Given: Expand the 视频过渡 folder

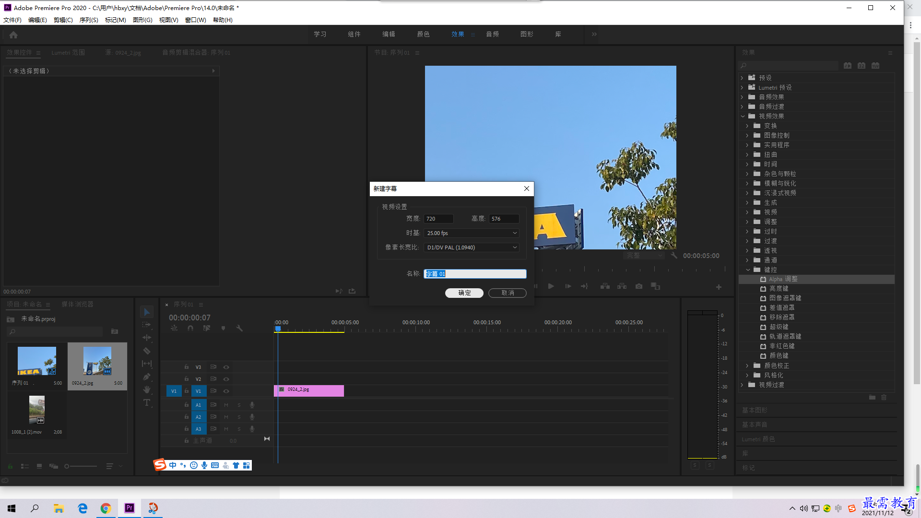Looking at the screenshot, I should pyautogui.click(x=742, y=385).
